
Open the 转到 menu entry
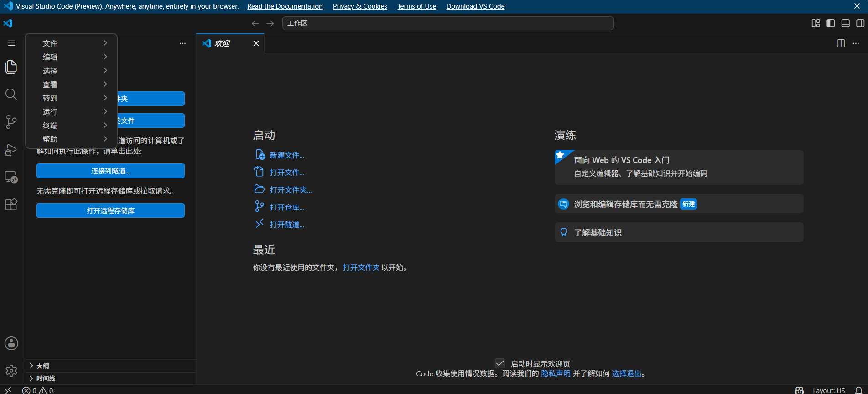coord(71,98)
